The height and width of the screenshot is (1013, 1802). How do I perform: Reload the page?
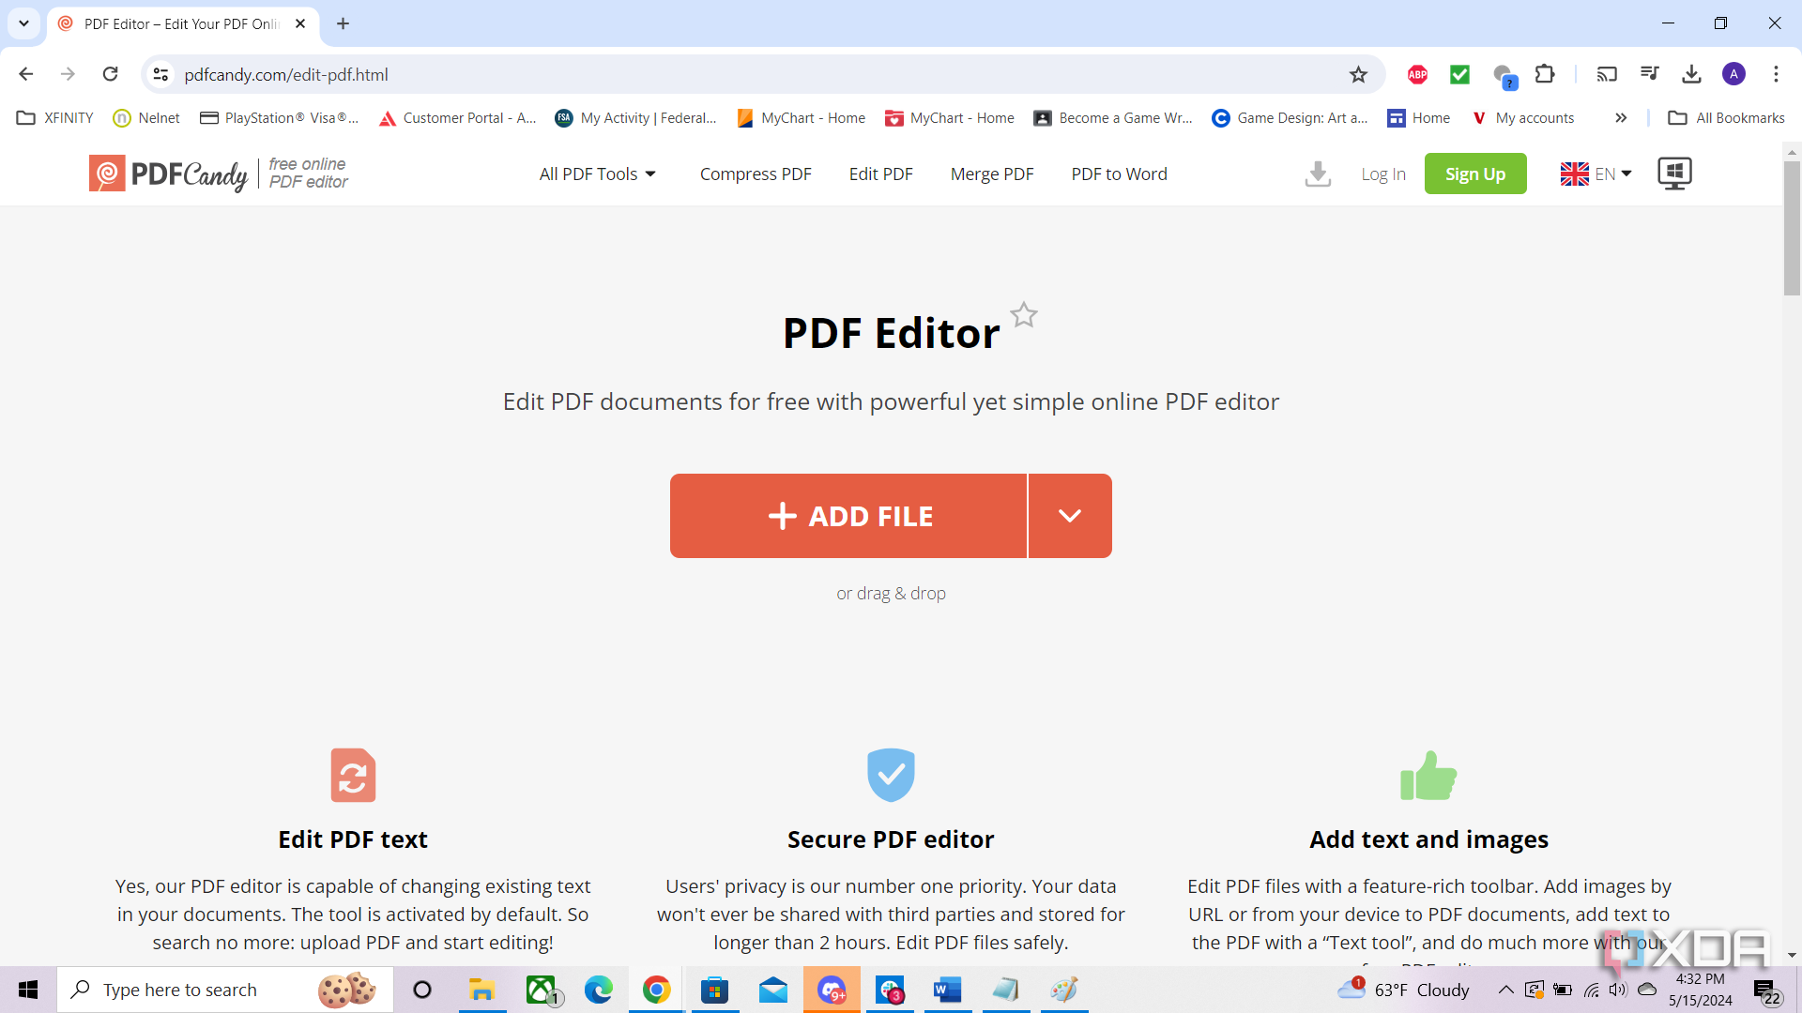click(110, 74)
